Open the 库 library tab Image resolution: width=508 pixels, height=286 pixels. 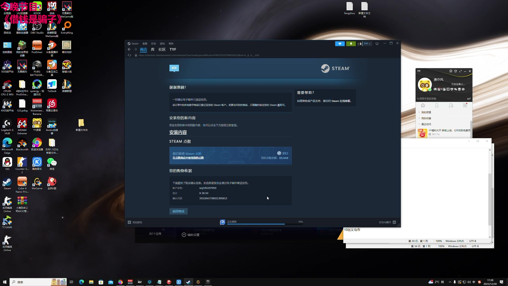pos(153,50)
